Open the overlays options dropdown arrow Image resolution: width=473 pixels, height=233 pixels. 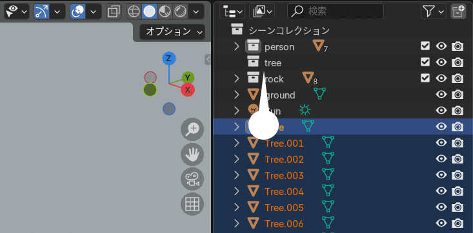[94, 12]
